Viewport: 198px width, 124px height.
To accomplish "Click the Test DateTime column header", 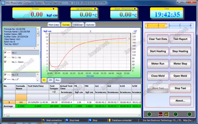I will click(x=38, y=87).
